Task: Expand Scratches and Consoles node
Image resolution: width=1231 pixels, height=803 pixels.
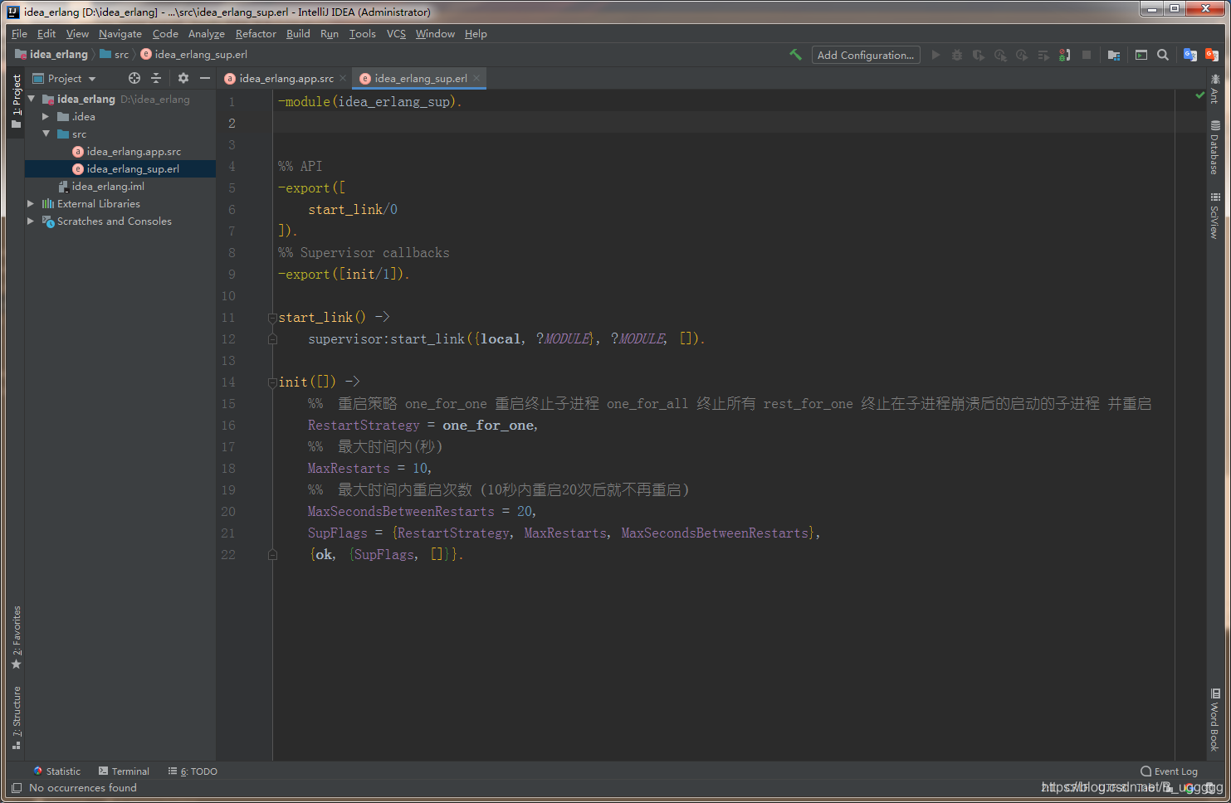Action: [x=31, y=221]
